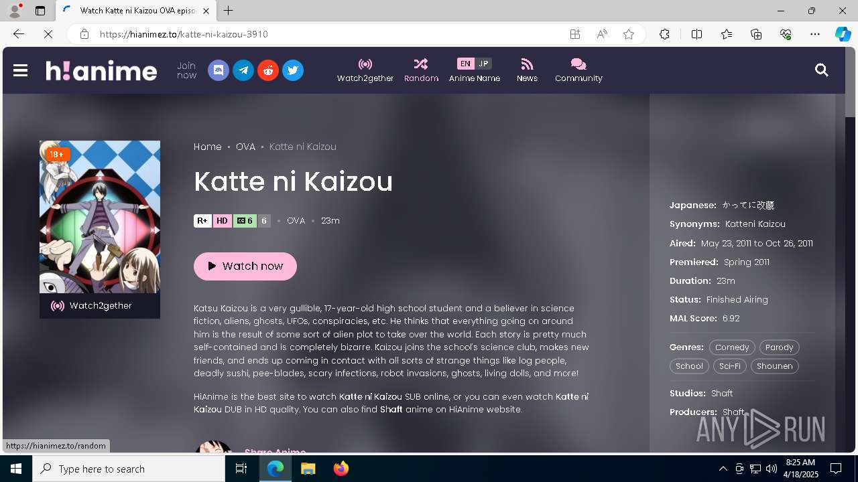Image resolution: width=858 pixels, height=482 pixels.
Task: Open File Explorer from taskbar
Action: (308, 469)
